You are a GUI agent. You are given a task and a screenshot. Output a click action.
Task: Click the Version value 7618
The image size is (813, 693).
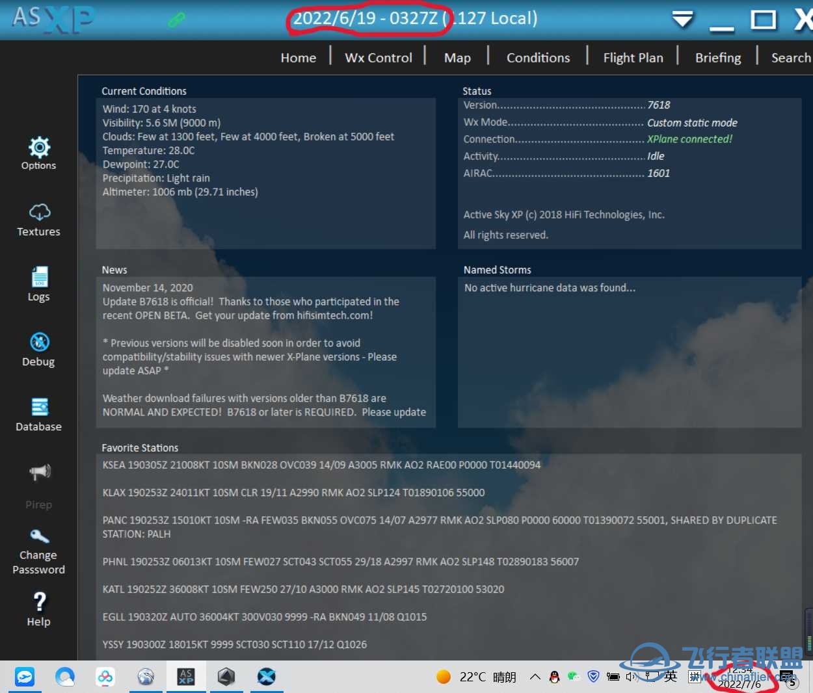pyautogui.click(x=658, y=105)
